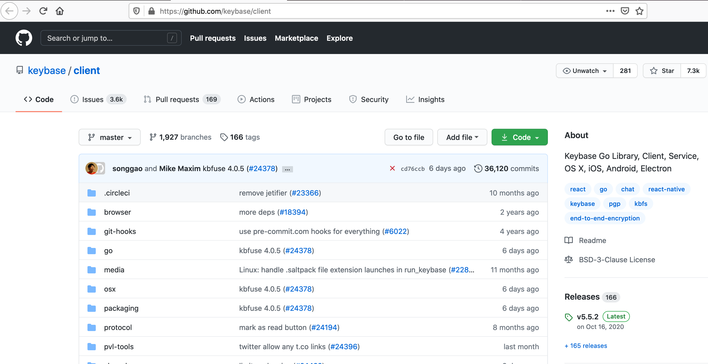Open the + 165 releases link
This screenshot has width=708, height=364.
point(586,346)
